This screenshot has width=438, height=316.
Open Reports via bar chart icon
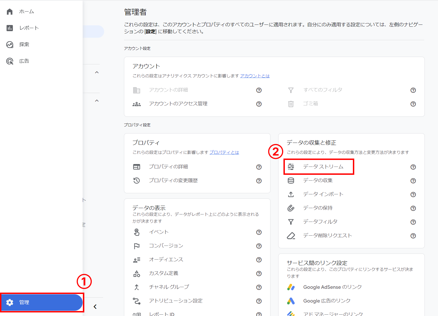tap(10, 28)
